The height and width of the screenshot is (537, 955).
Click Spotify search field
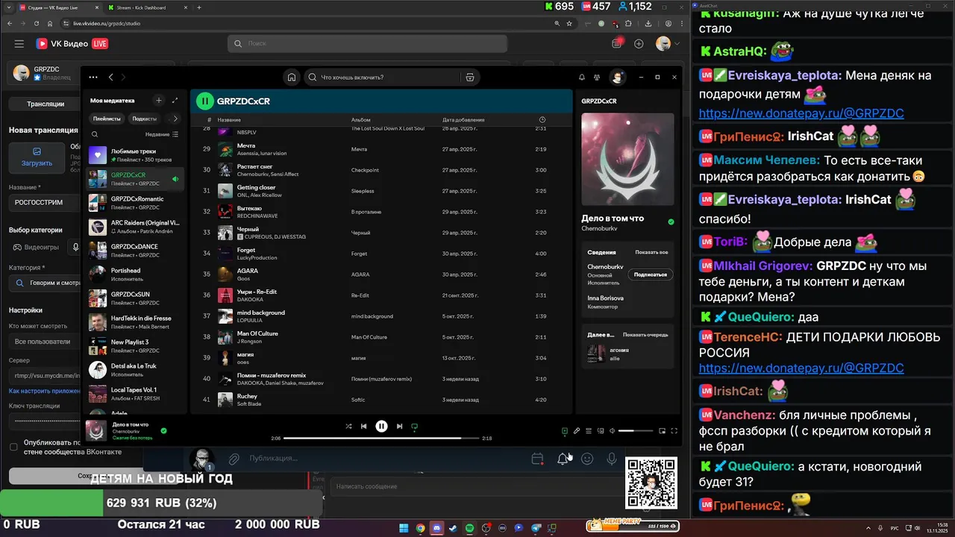click(383, 77)
